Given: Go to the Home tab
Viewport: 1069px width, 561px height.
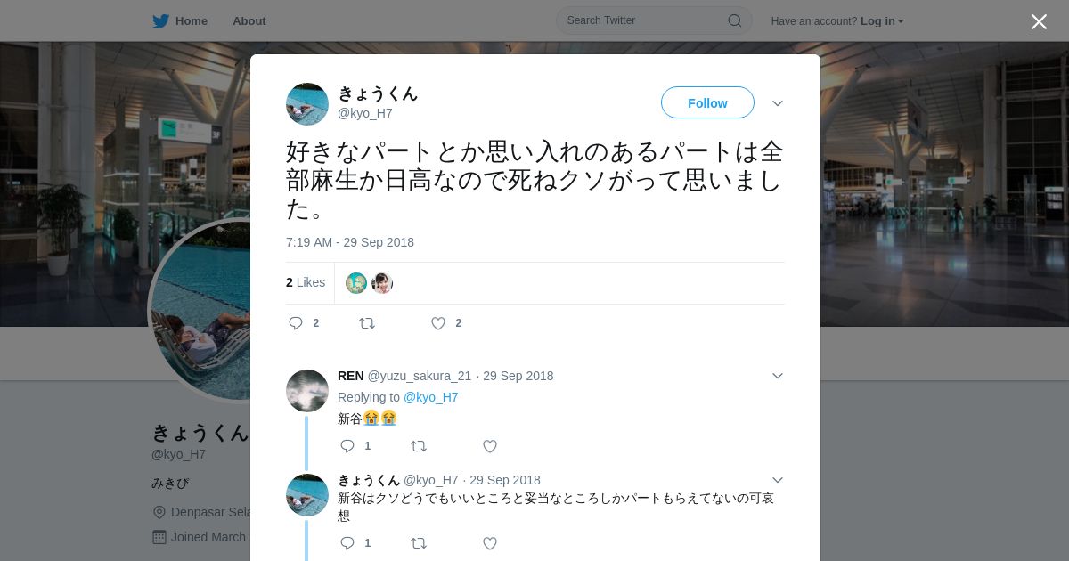Looking at the screenshot, I should [x=180, y=21].
